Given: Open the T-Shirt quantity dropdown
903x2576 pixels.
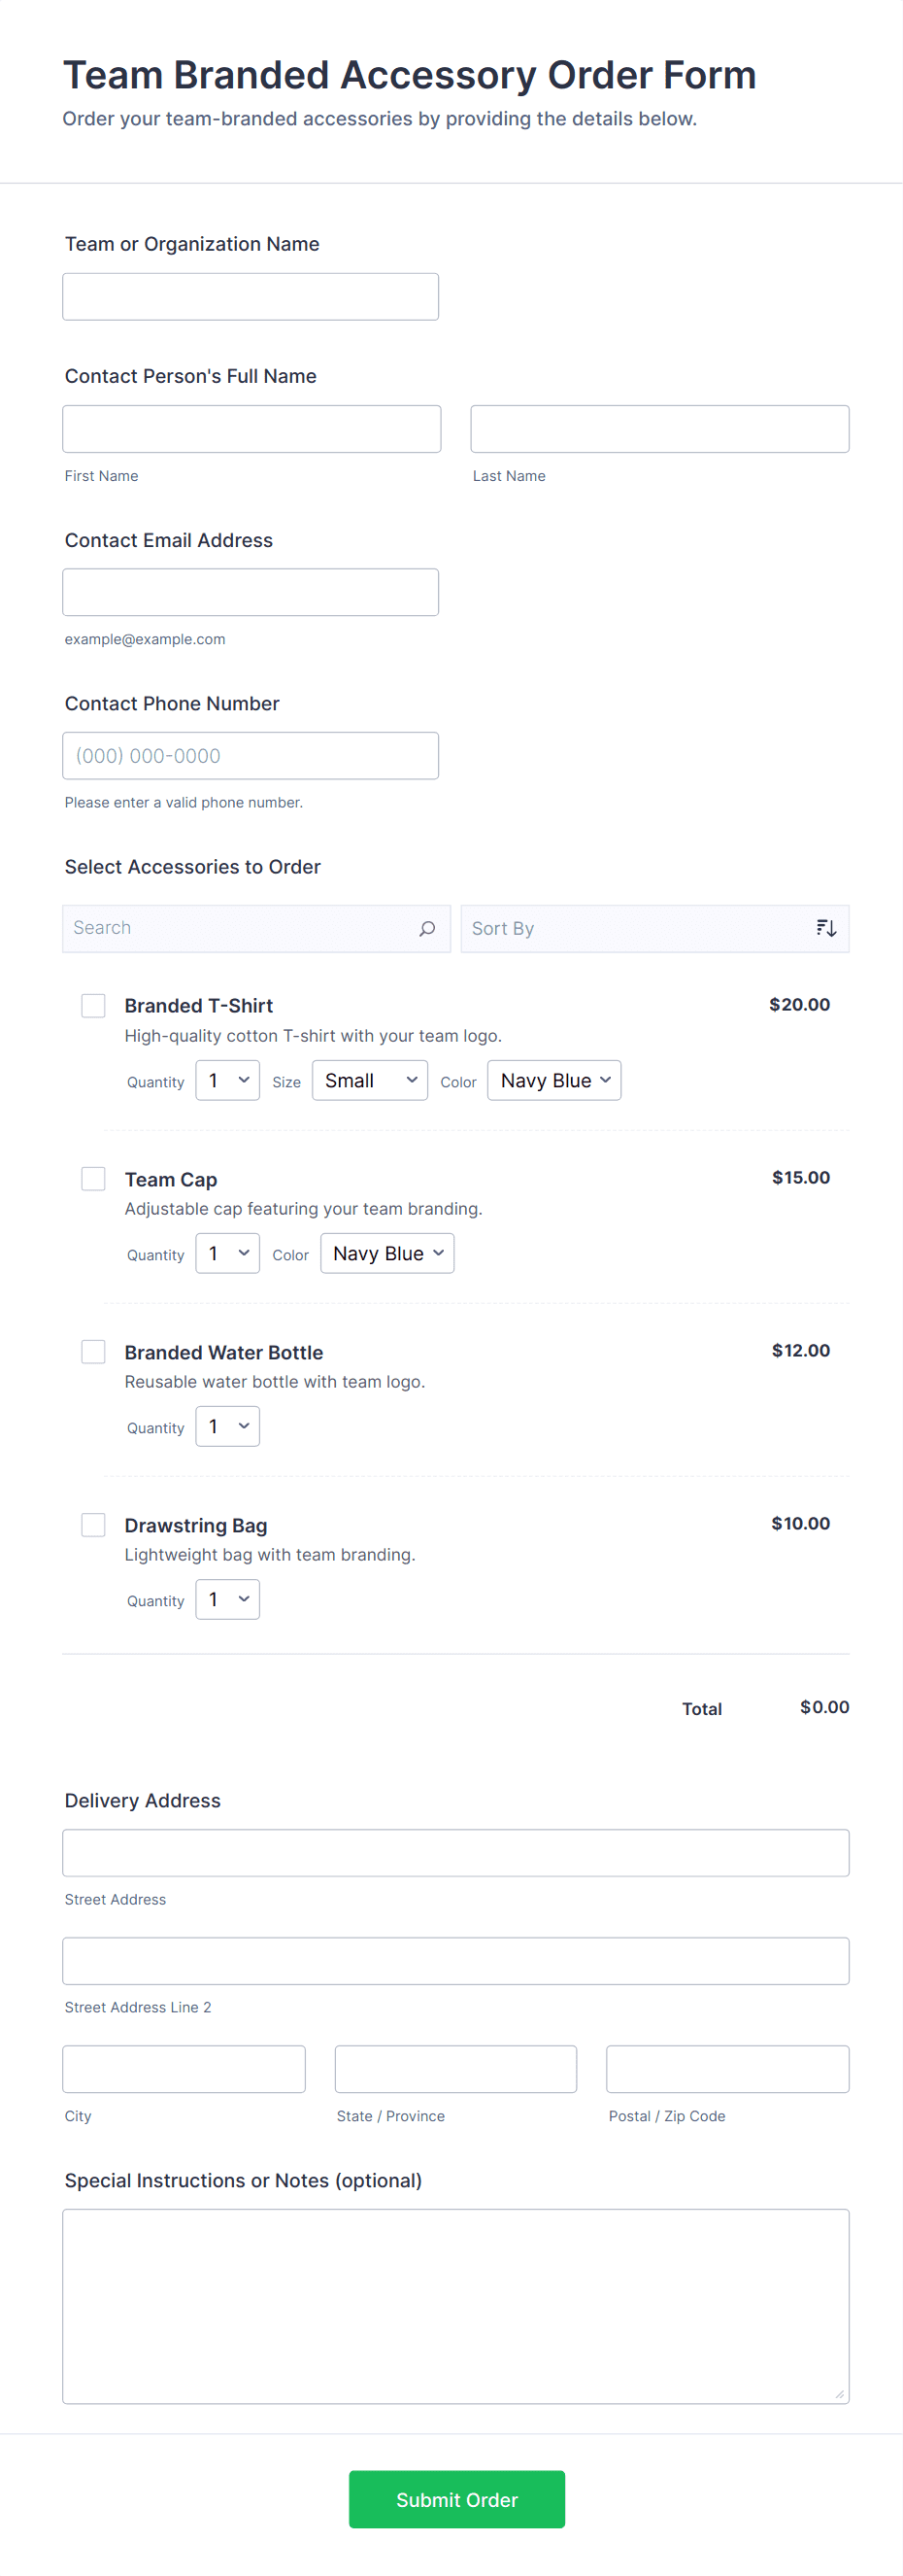Looking at the screenshot, I should click(228, 1081).
